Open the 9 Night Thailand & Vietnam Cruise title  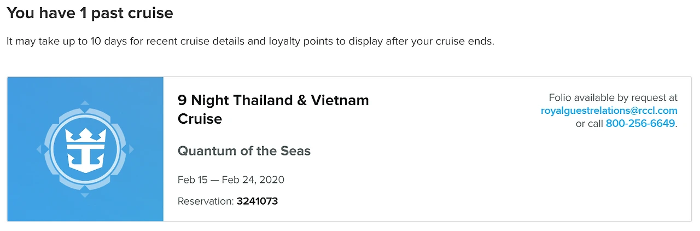[273, 101]
